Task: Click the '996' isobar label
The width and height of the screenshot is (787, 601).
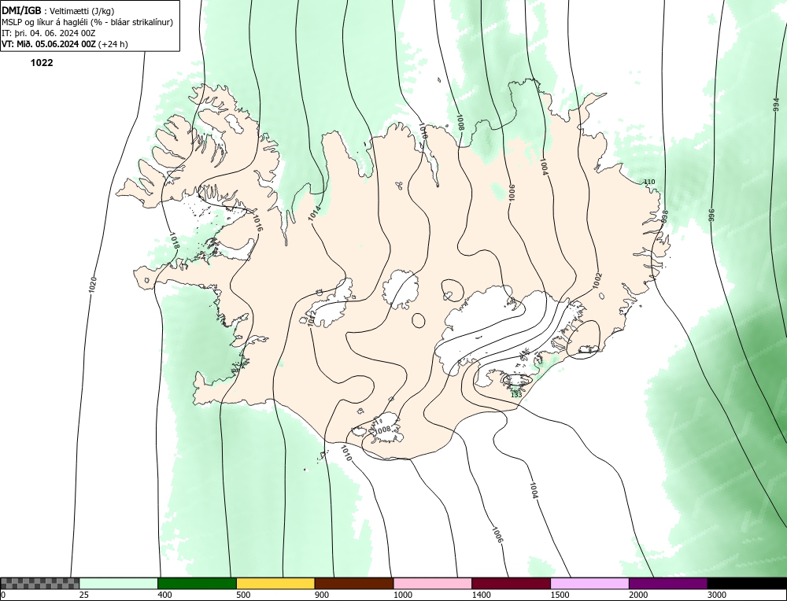Action: pos(711,215)
